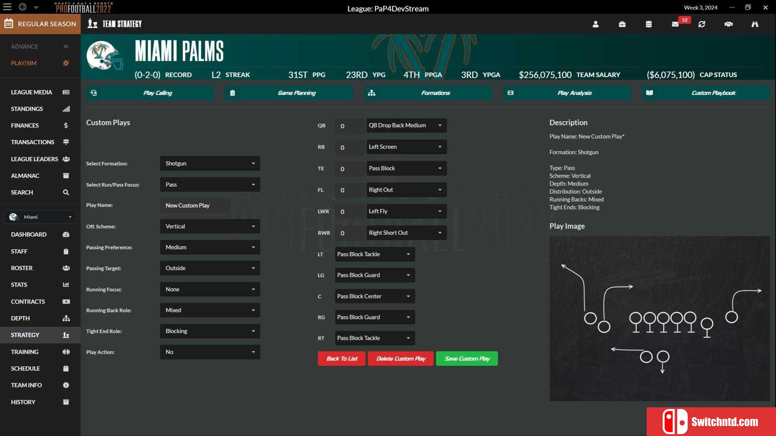Click the play diagram image
776x436 pixels.
[x=660, y=319]
